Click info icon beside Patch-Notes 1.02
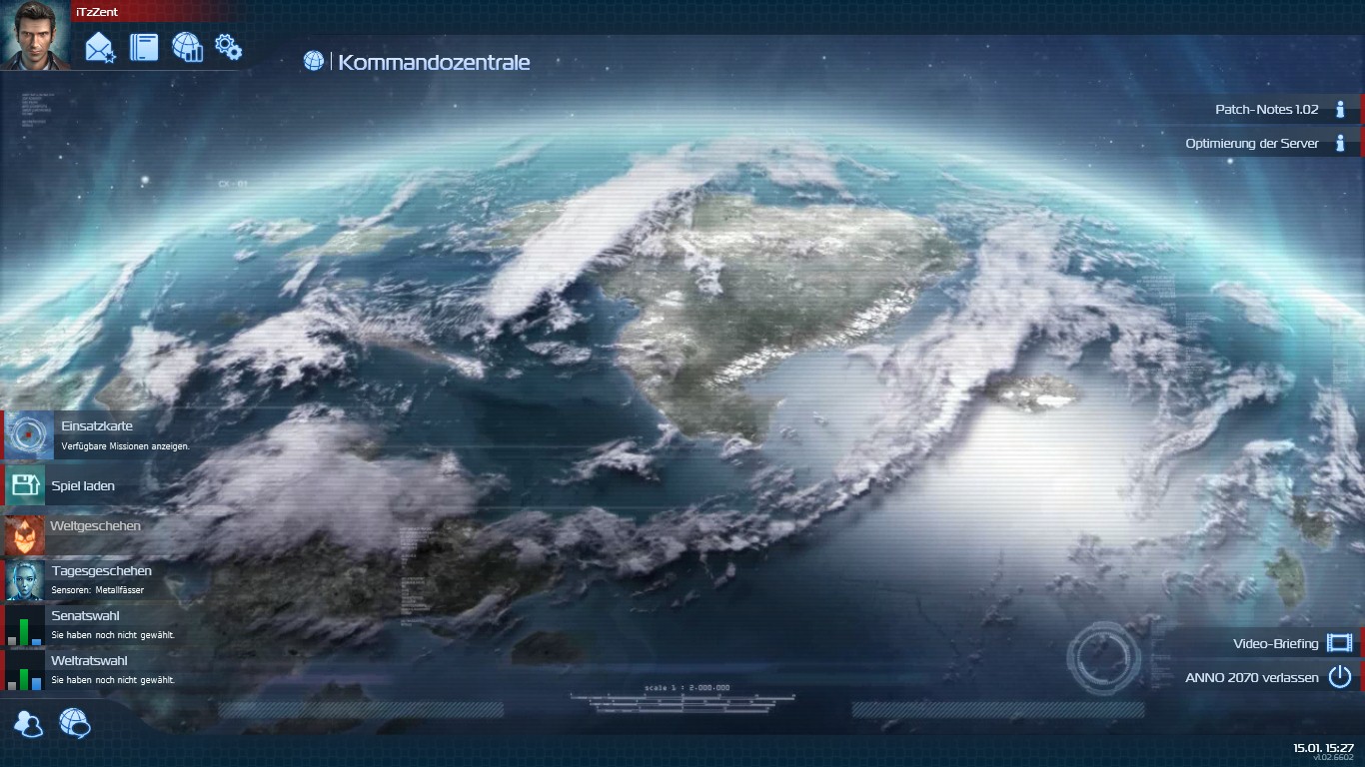Viewport: 1365px width, 767px height. [1341, 110]
